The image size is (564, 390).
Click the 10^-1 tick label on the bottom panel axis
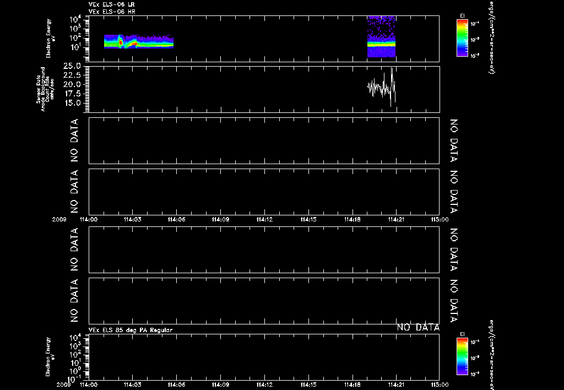74,379
